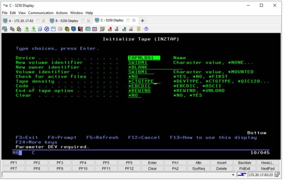Open help via the question mark icon
Image resolution: width=283 pixels, height=181 pixels.
pyautogui.click(x=146, y=29)
